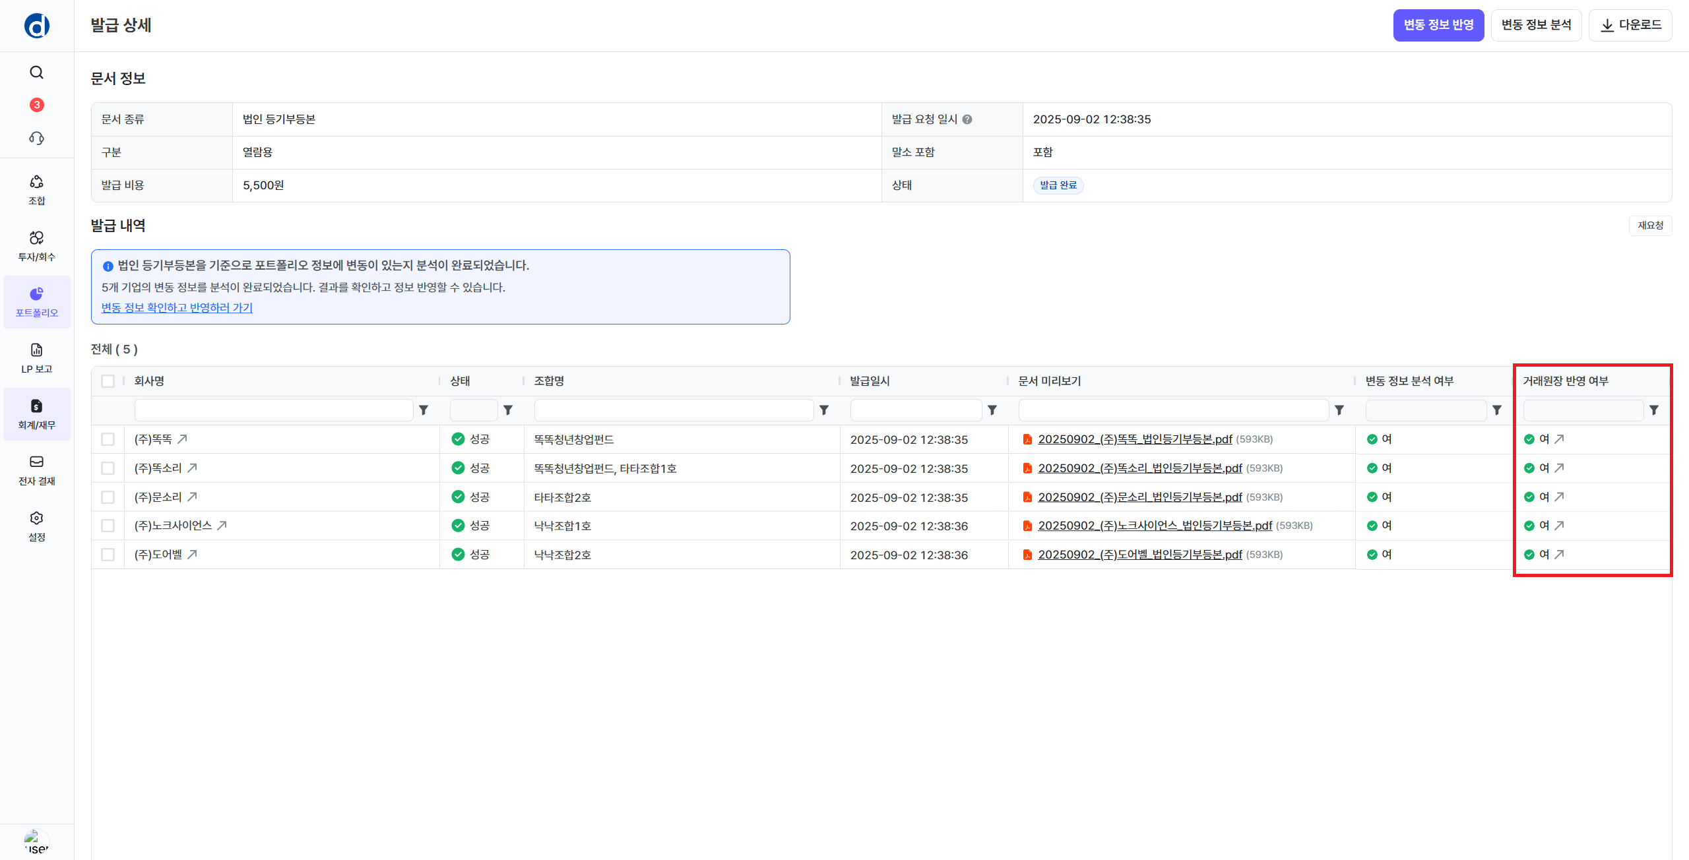Open the 조합 sidebar menu
This screenshot has height=860, width=1689.
point(36,189)
